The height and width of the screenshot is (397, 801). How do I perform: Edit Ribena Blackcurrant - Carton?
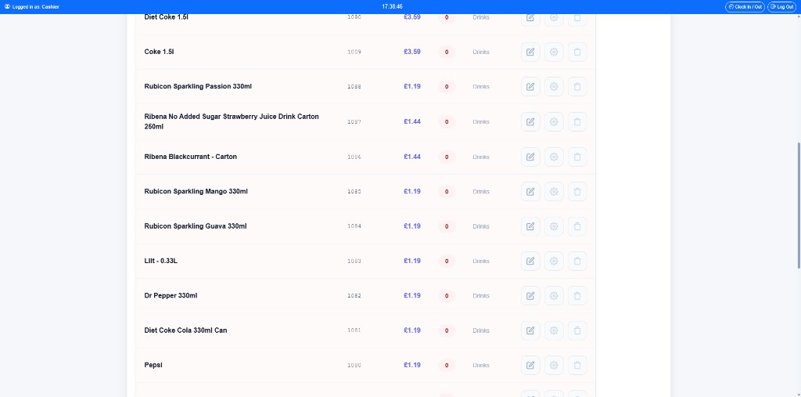tap(530, 157)
